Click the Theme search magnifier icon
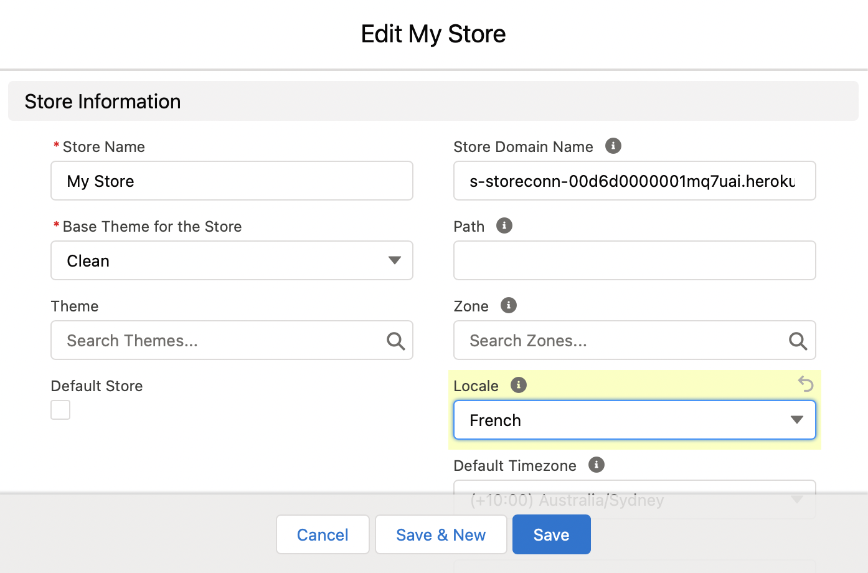Viewport: 868px width, 573px height. (396, 341)
